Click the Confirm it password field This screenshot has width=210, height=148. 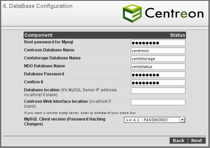158,83
